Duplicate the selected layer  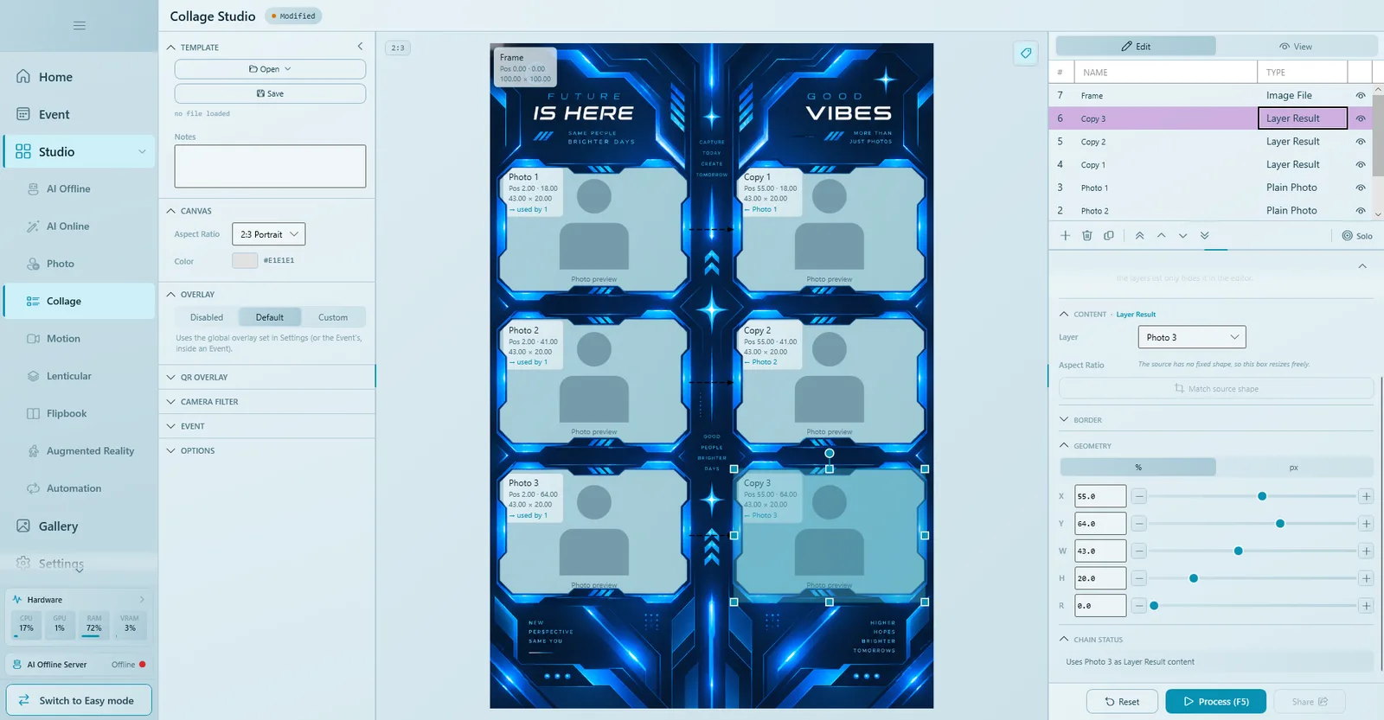[1109, 235]
